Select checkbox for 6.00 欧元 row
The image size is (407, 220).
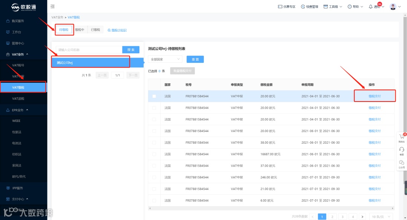coord(154,200)
